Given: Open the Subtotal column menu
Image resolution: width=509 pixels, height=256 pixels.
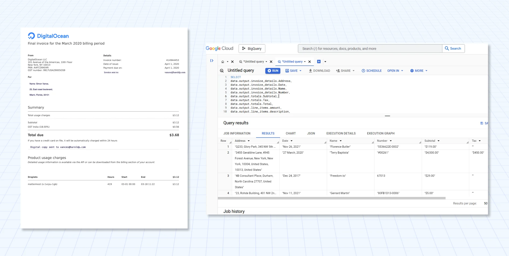Looking at the screenshot, I should point(438,141).
